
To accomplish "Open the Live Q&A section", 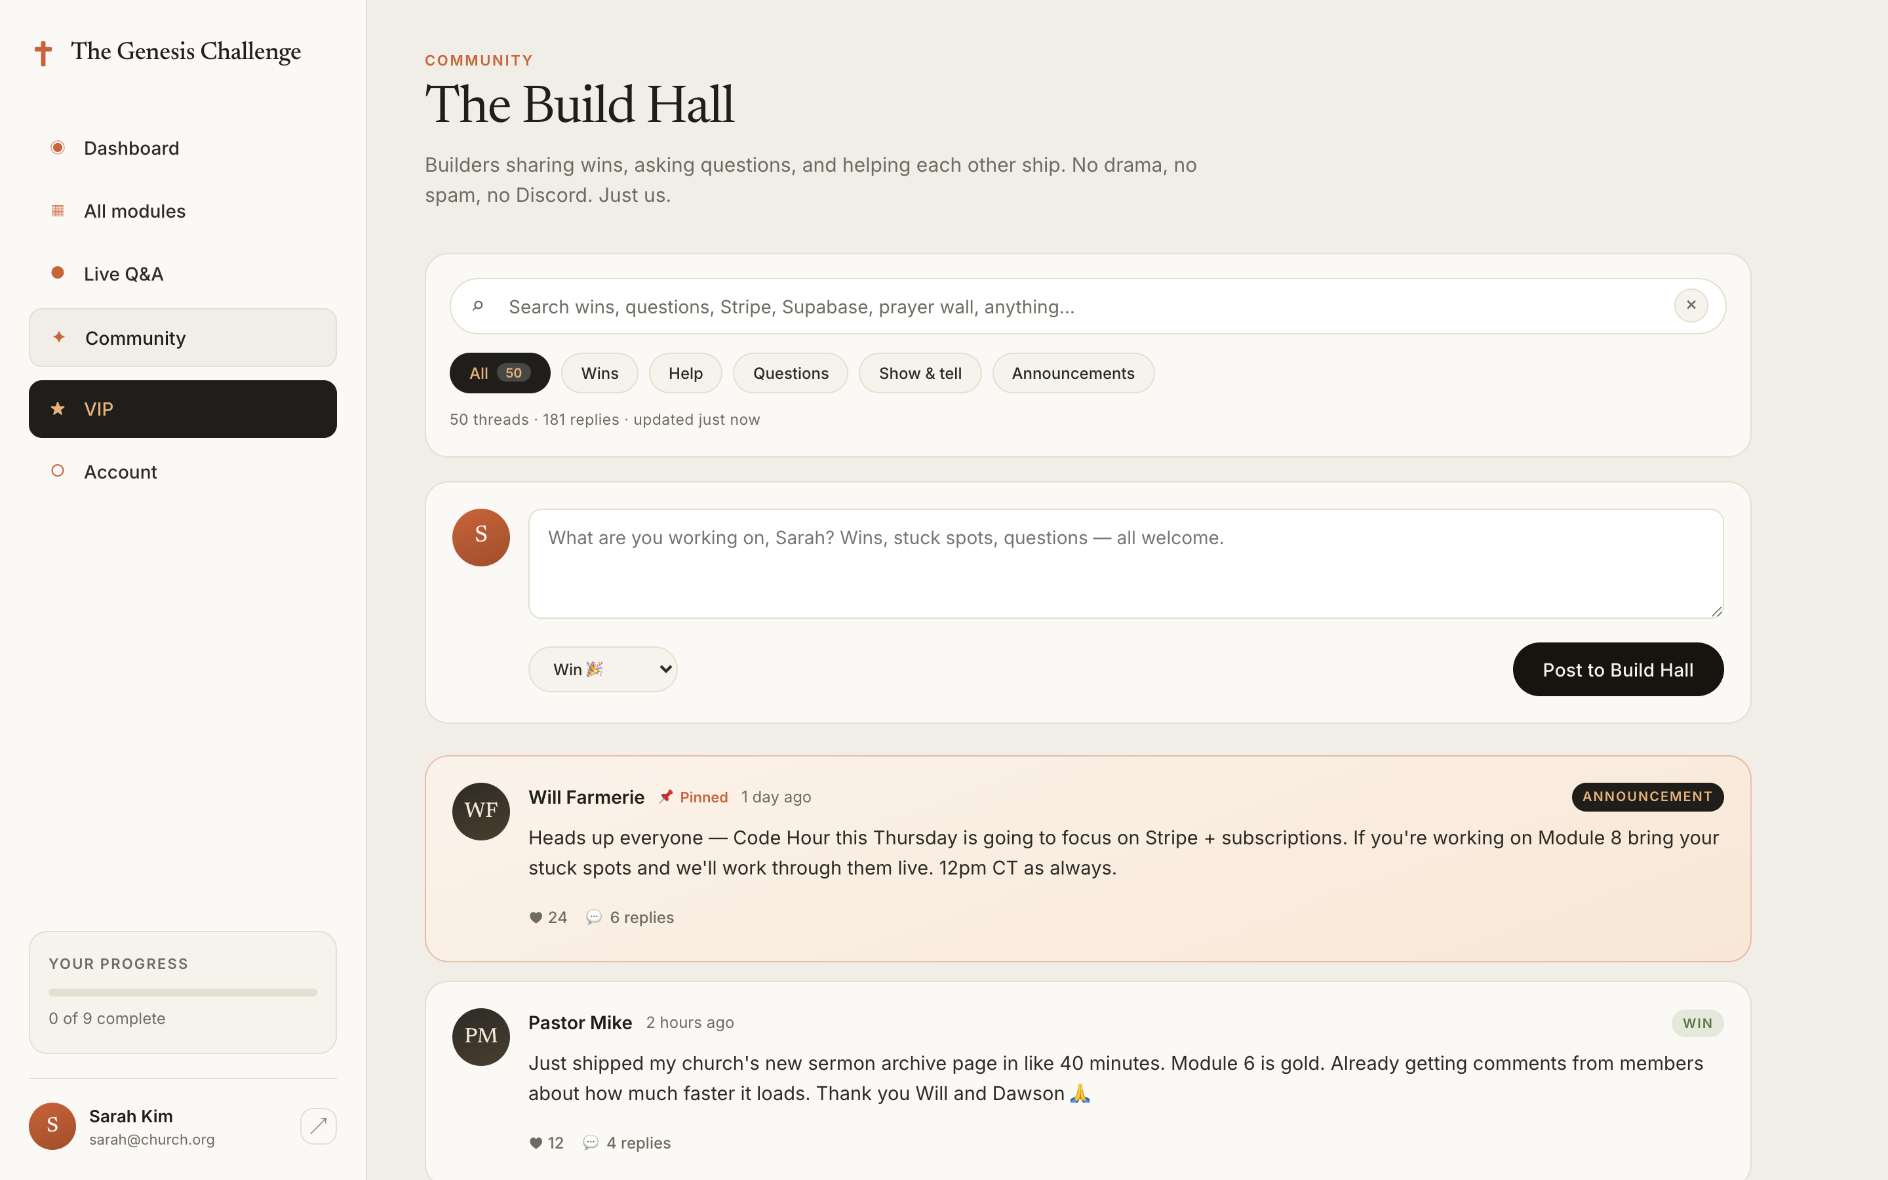I will 123,273.
